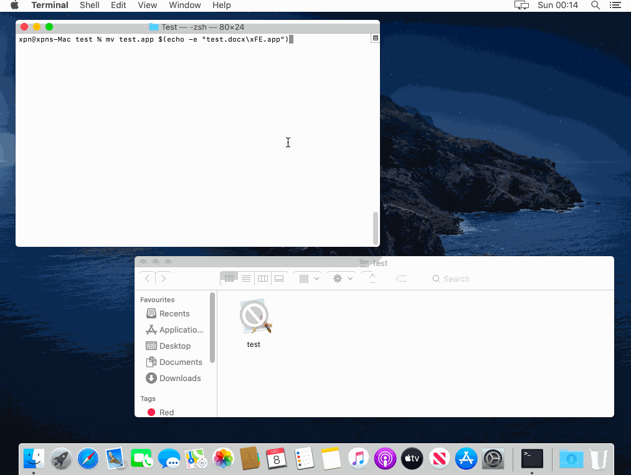The width and height of the screenshot is (631, 475).
Task: Switch Finder to column view
Action: 263,279
